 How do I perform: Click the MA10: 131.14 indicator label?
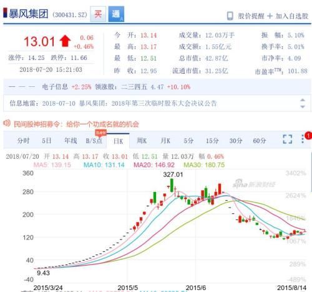tap(104, 165)
